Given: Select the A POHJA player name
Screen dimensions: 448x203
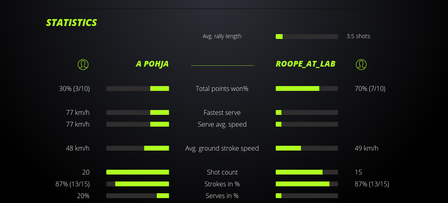Looking at the screenshot, I should [152, 64].
